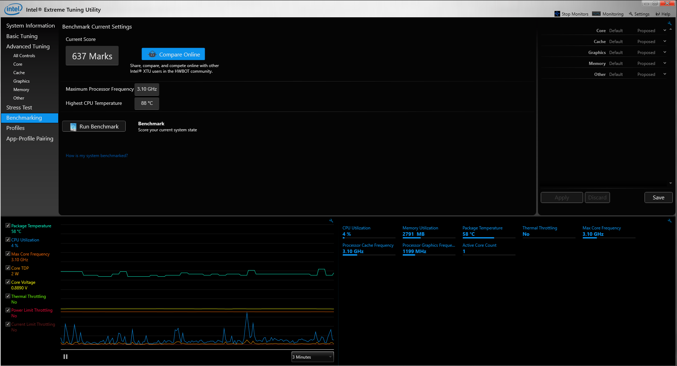Select All Controls under Advanced Tuning
This screenshot has width=677, height=366.
pos(24,56)
